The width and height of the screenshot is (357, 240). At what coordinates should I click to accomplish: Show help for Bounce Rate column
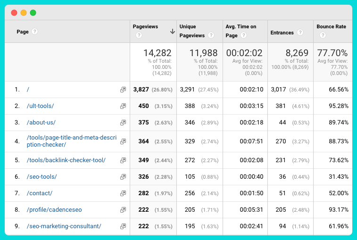pyautogui.click(x=323, y=35)
